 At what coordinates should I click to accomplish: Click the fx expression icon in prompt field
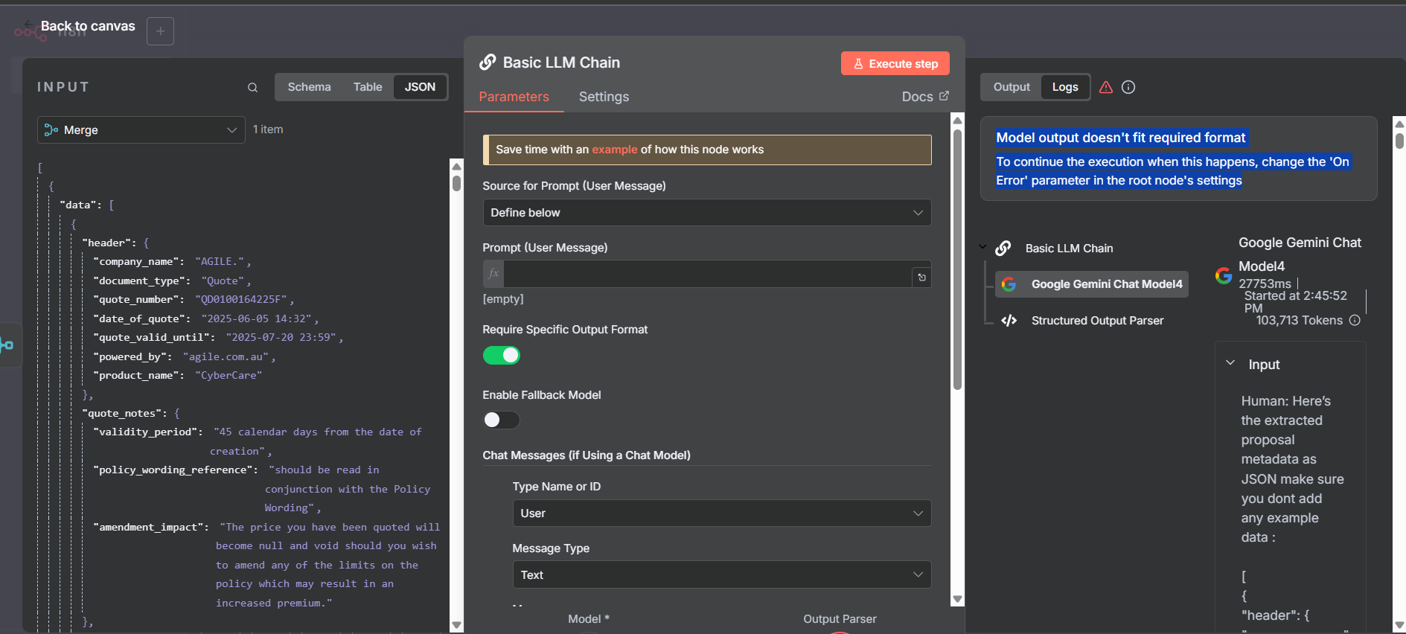coord(493,274)
